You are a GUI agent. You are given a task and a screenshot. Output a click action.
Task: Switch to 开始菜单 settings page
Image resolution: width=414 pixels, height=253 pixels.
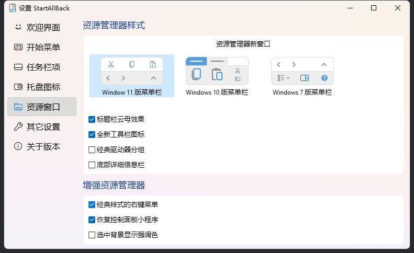pyautogui.click(x=42, y=48)
